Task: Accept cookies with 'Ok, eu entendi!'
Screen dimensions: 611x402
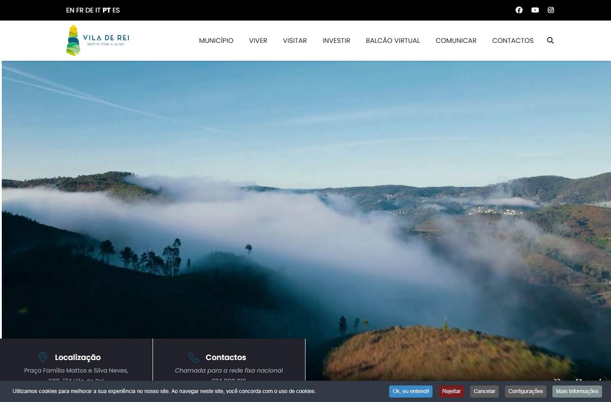Action: click(x=411, y=391)
